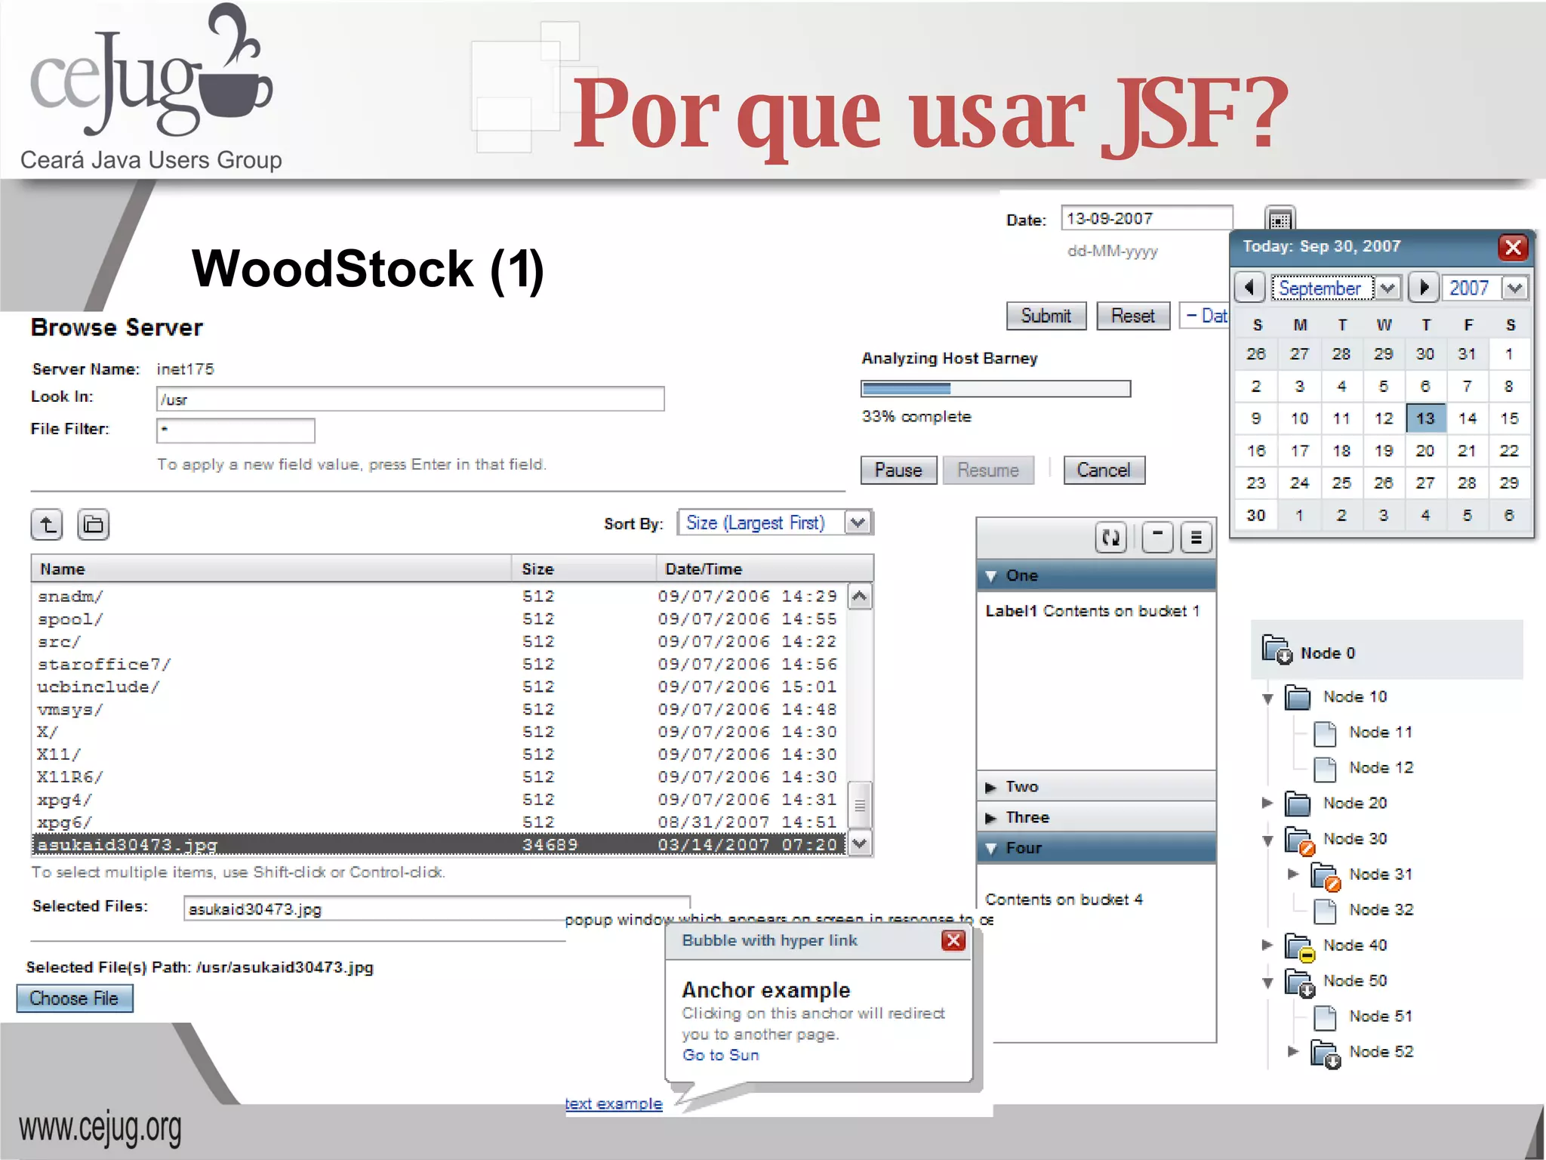Click the Node 20 folder icon
1546x1160 pixels.
[1298, 804]
